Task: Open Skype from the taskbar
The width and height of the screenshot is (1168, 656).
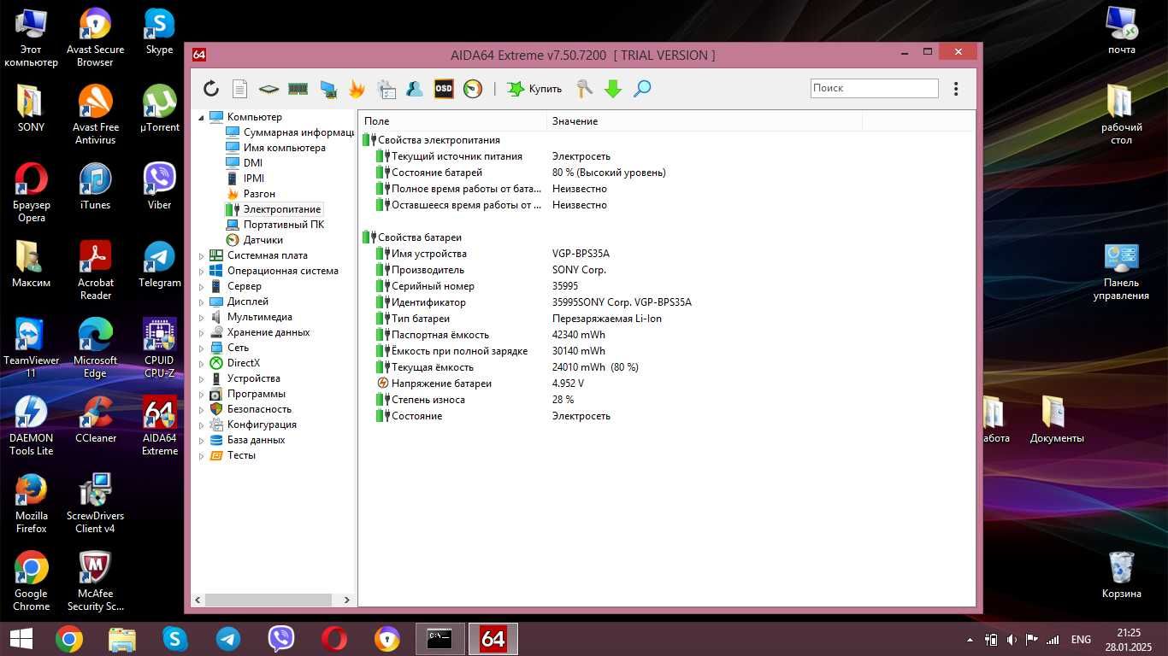Action: point(175,639)
